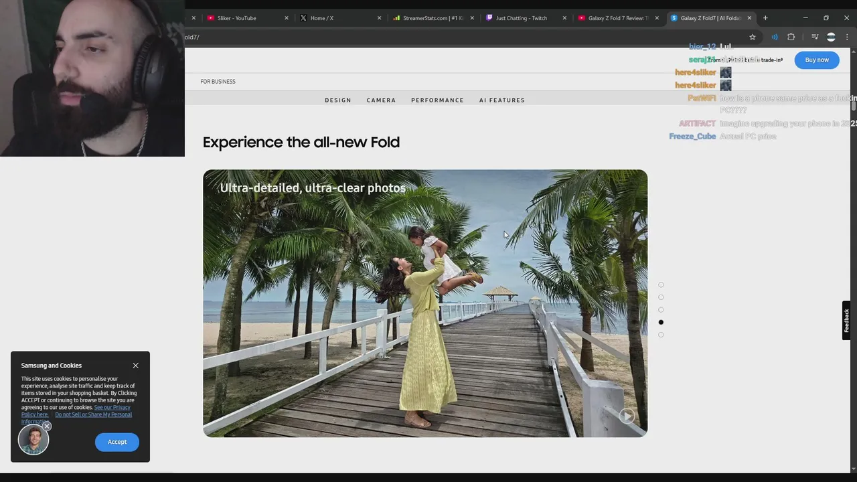The image size is (857, 482).
Task: Close the StreamerStats.com tab
Action: pos(472,18)
